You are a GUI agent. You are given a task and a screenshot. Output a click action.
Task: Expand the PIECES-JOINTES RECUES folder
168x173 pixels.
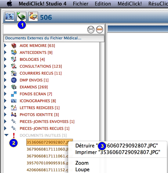tap(5, 128)
